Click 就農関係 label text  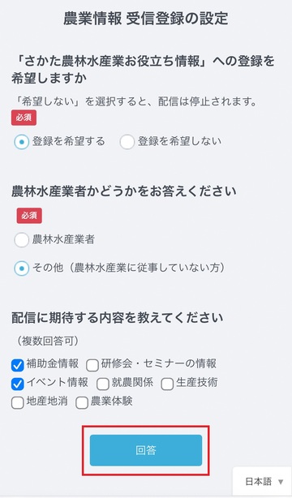(132, 383)
